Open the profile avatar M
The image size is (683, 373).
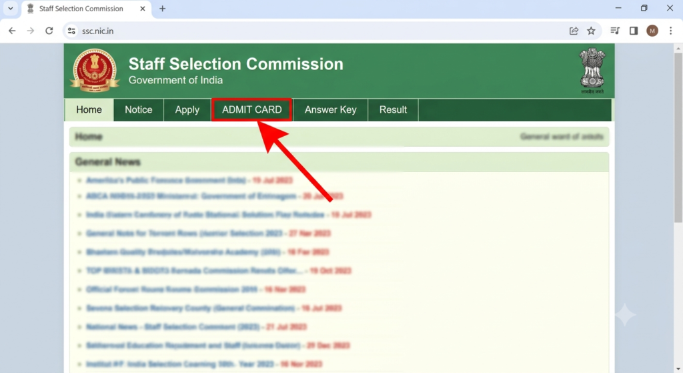[x=652, y=31]
